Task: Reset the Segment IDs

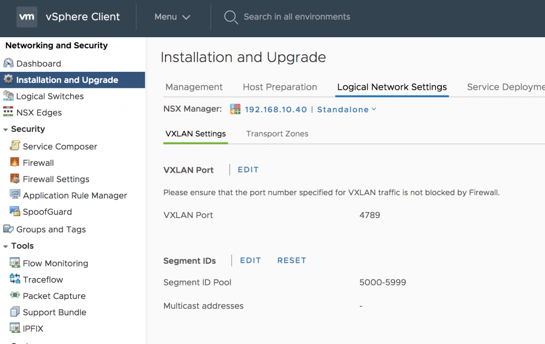Action: pos(292,261)
